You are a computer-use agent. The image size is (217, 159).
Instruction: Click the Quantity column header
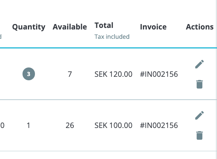[29, 27]
